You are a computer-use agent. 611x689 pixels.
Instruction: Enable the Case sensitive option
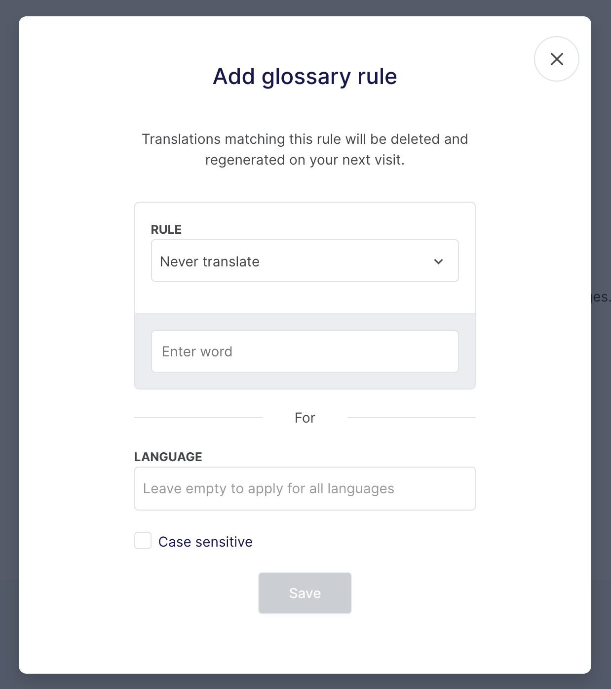[x=143, y=541]
